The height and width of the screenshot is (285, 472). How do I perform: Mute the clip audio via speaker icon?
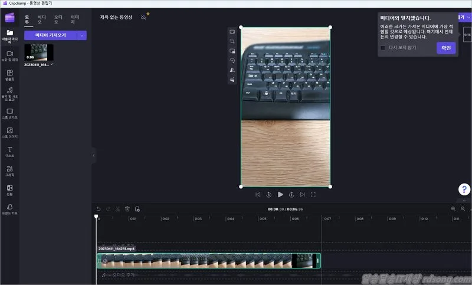[105, 260]
